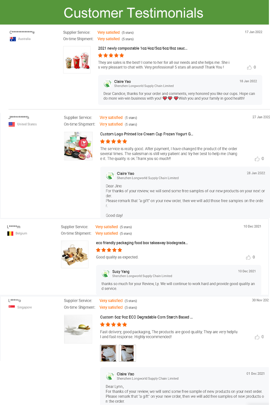Click five-star rating on Belgium review
270x411 pixels.
point(109,250)
